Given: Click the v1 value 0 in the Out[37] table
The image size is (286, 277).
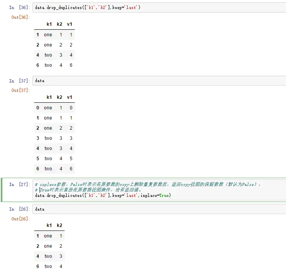Looking at the screenshot, I should click(71, 108).
